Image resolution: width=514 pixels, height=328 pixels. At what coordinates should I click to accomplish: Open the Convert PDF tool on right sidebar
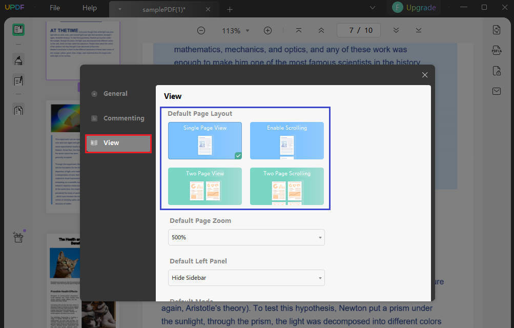tap(496, 30)
